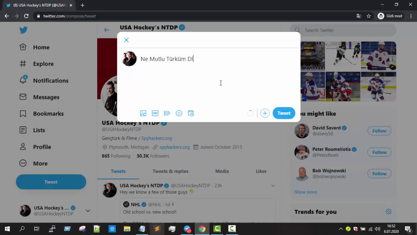Screen dimensions: 417x235
Task: Switch to the Media tab
Action: [222, 171]
